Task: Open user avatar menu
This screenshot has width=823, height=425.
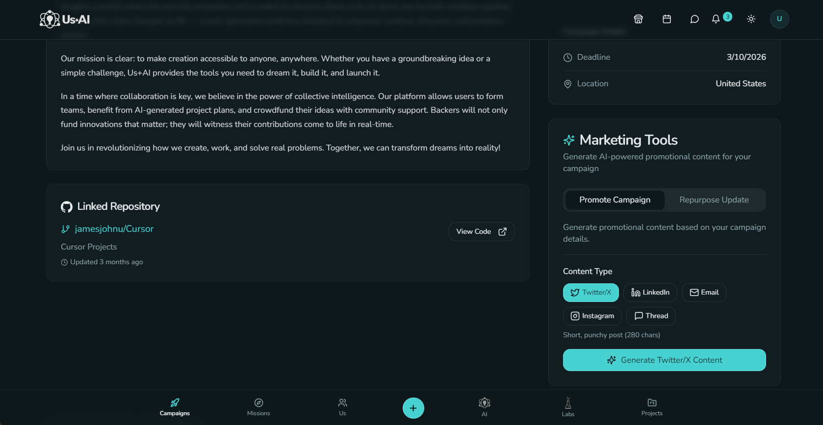Action: coord(779,19)
